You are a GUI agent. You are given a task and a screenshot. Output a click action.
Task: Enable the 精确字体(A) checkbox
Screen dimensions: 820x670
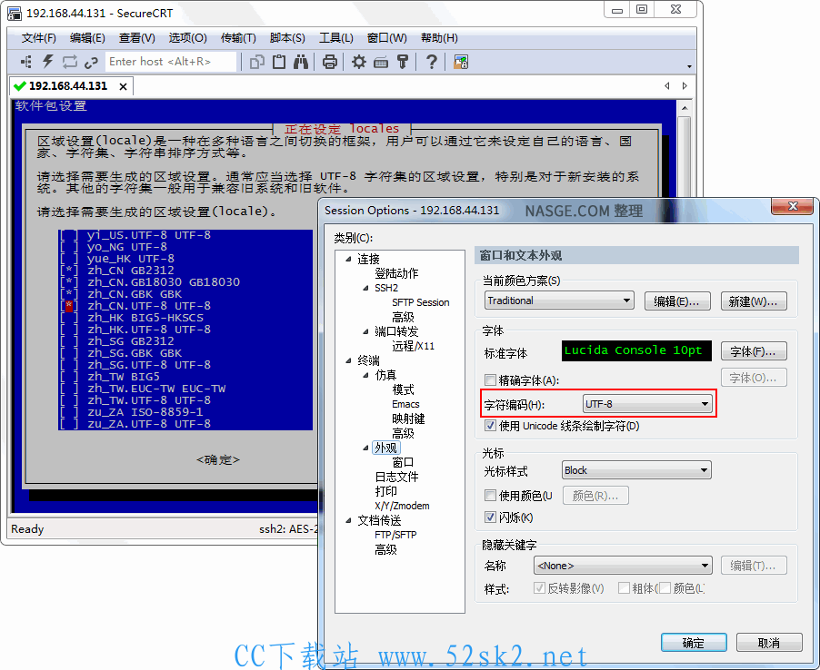pos(490,379)
